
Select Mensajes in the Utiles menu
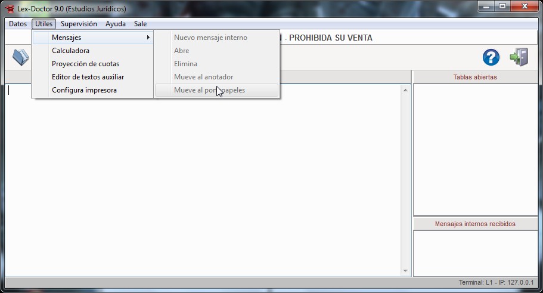coord(93,38)
